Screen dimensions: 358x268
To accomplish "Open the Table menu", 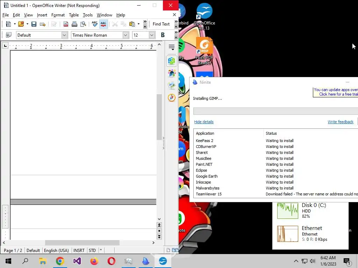I will (x=74, y=15).
